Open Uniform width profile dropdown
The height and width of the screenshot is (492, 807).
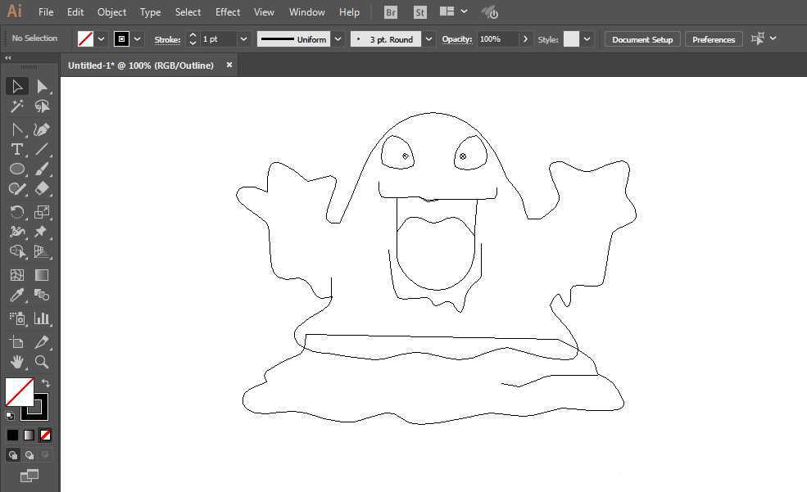[338, 39]
